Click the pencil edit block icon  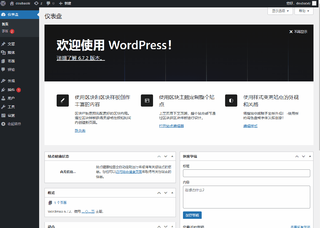pos(63,100)
